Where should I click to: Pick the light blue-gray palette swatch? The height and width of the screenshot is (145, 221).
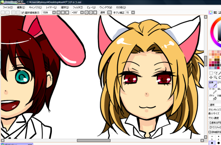213,68
